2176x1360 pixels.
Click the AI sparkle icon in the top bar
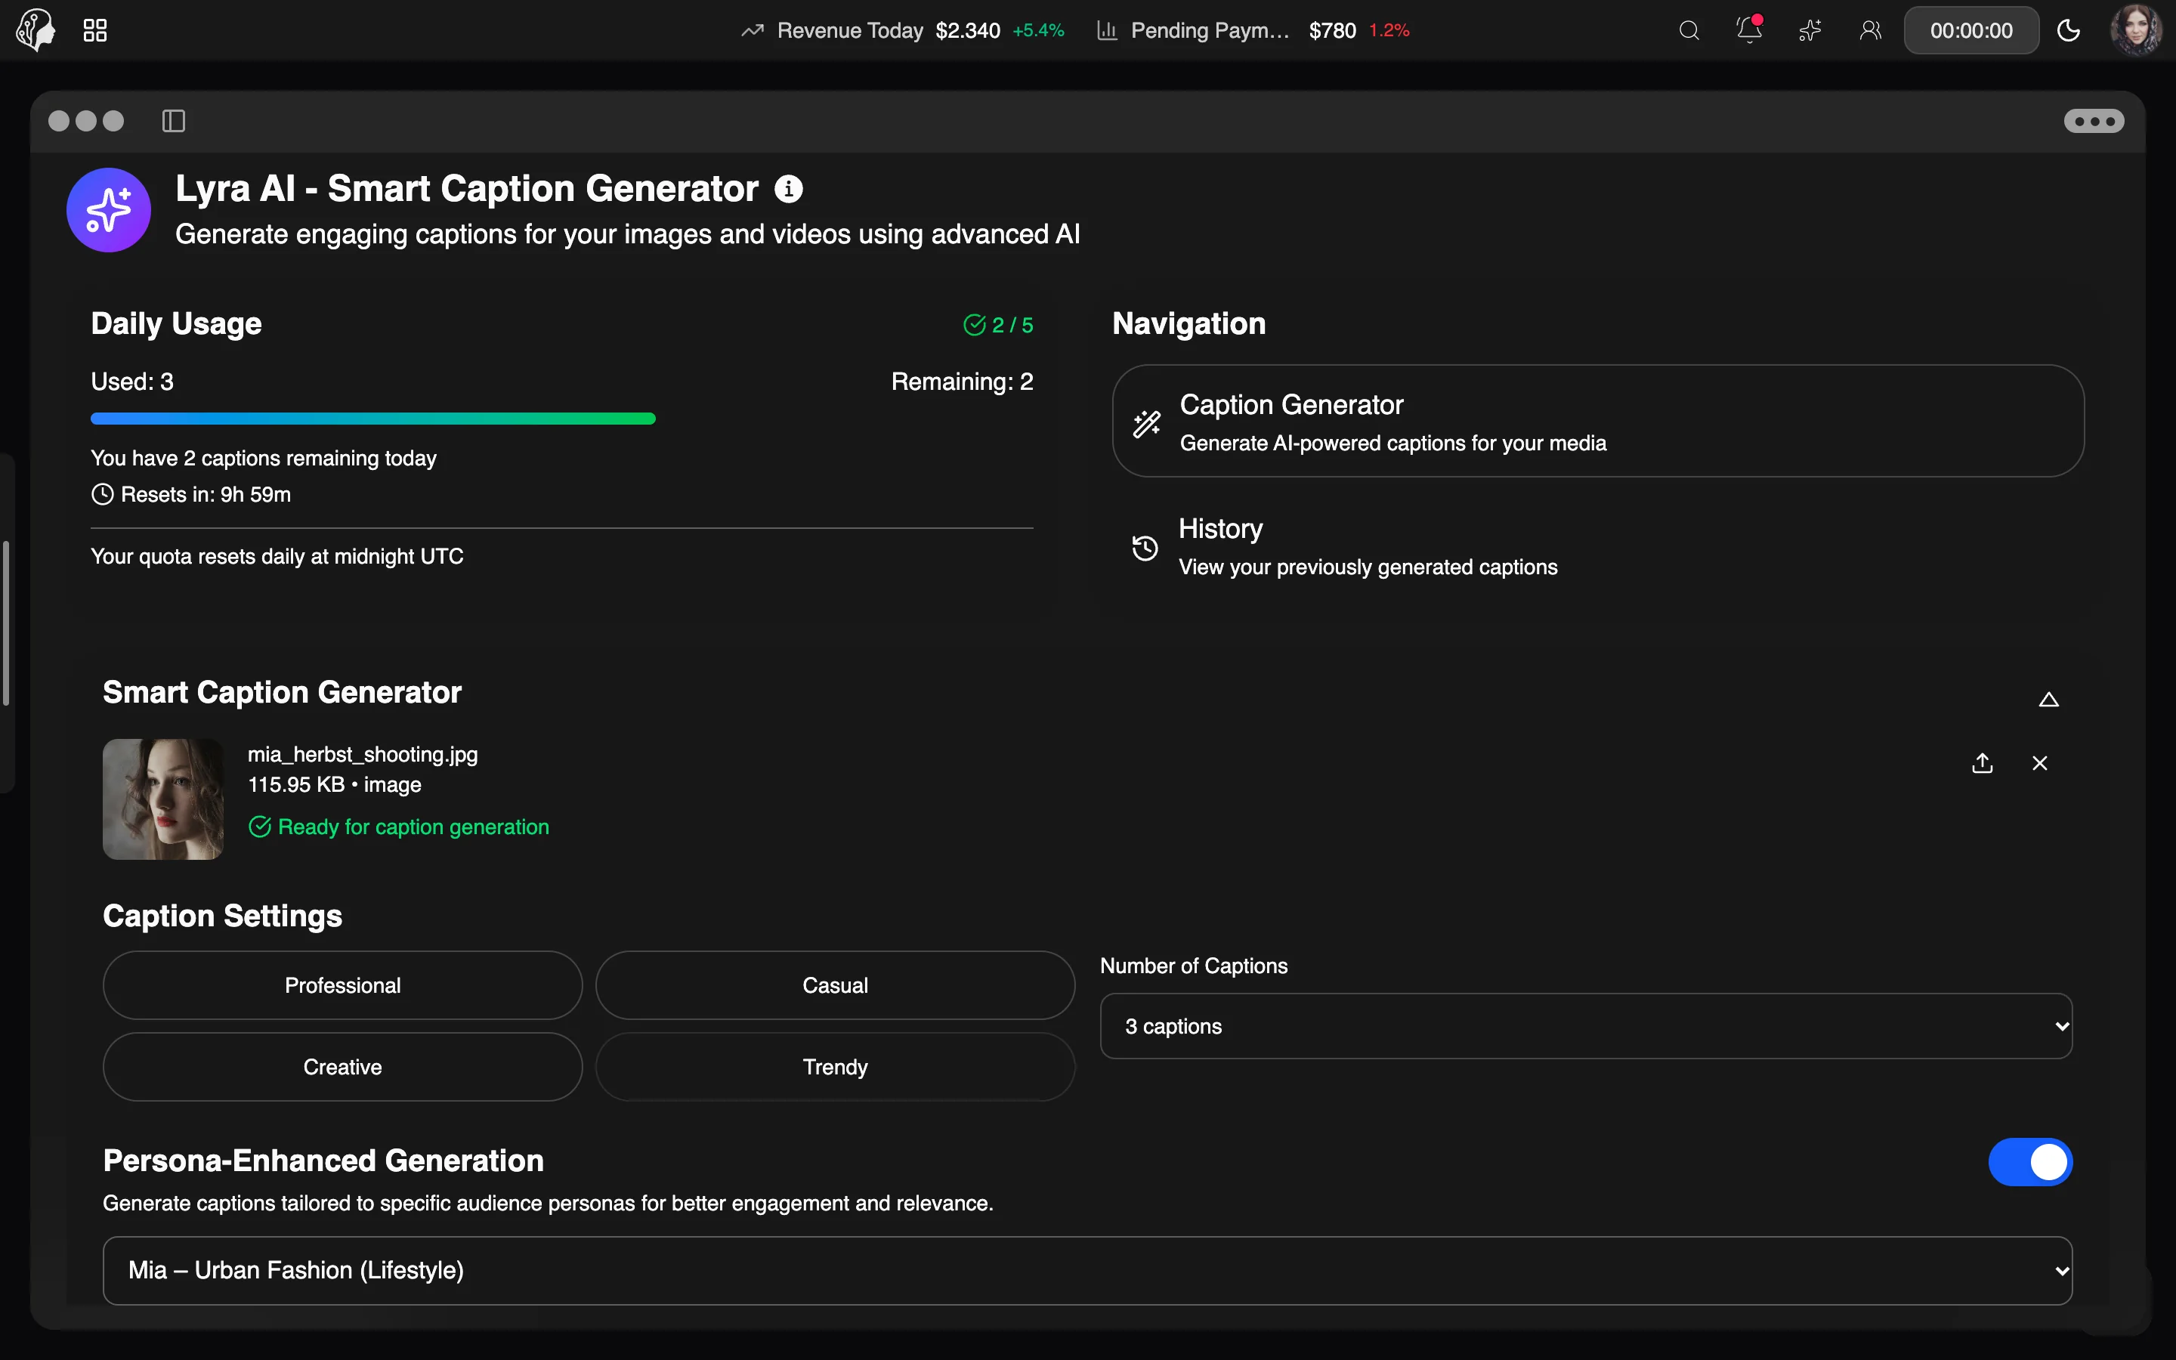(x=1809, y=30)
